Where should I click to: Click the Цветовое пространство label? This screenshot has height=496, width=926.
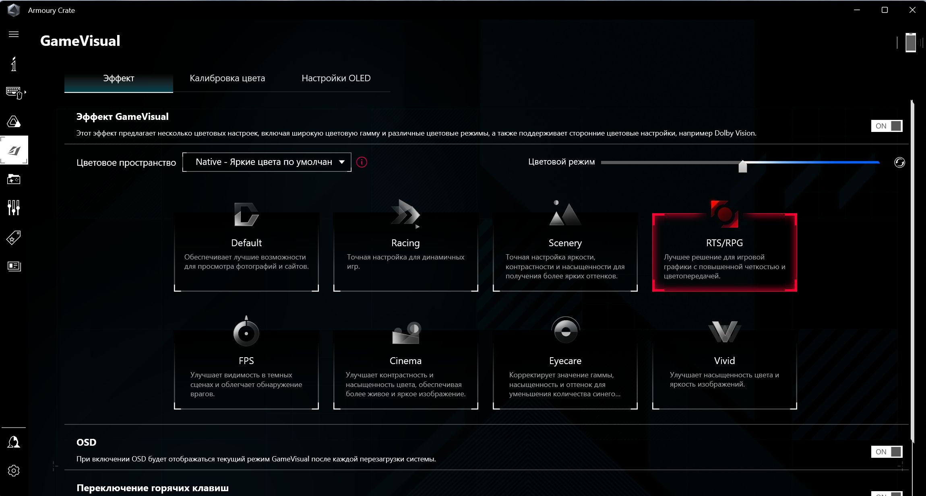pyautogui.click(x=126, y=163)
